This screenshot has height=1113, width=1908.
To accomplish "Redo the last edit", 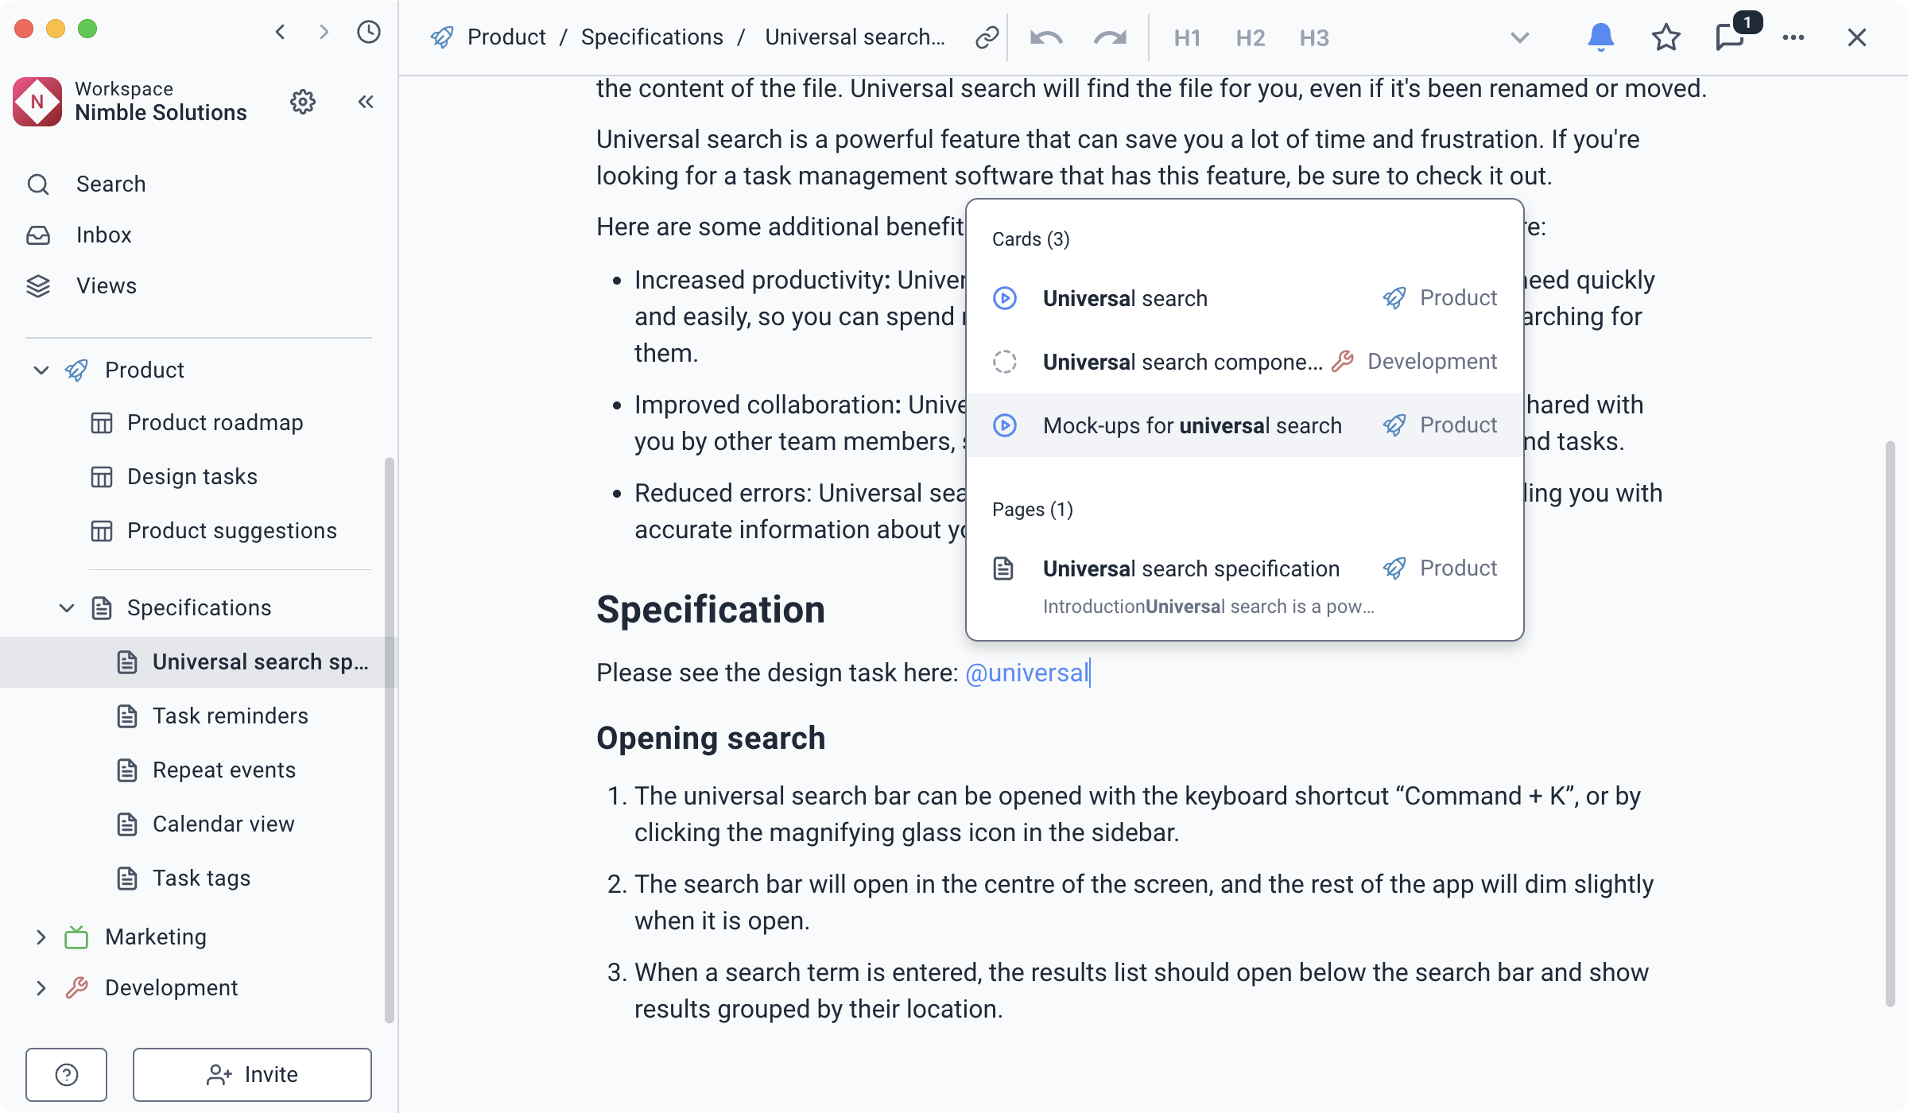I will pos(1108,37).
